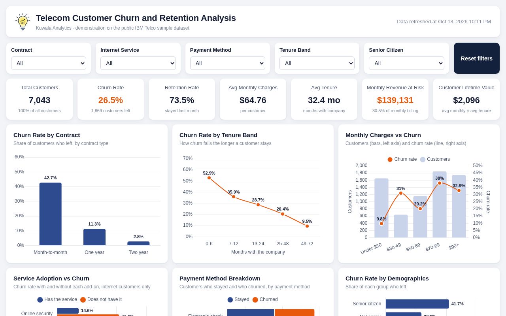Click the $90+ customers bar
Screen dimensions: 506x316
tap(459, 206)
